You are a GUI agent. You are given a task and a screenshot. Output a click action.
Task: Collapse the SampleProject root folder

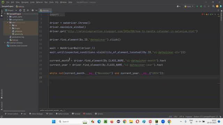point(5,14)
